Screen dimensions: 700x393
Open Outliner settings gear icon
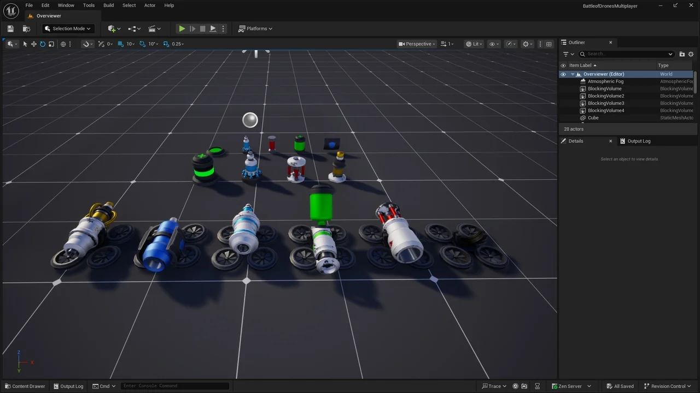[691, 54]
